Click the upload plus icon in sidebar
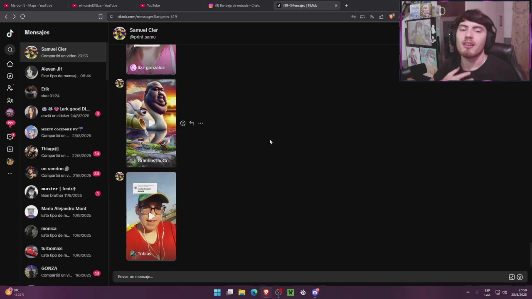532x299 pixels. pos(10,149)
